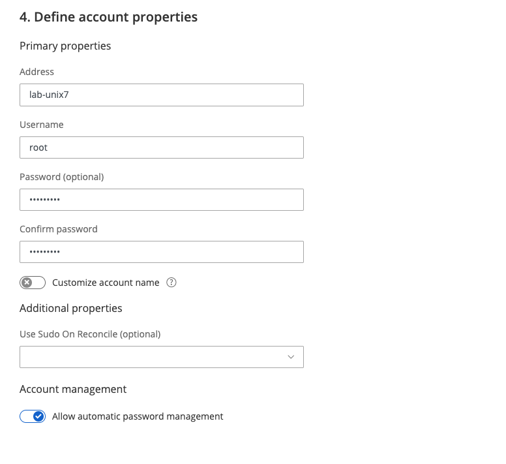
Task: Click the "Username" field label
Action: (42, 125)
